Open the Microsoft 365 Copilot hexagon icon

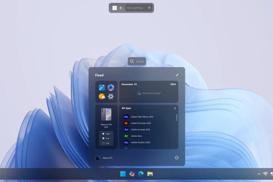111,87
